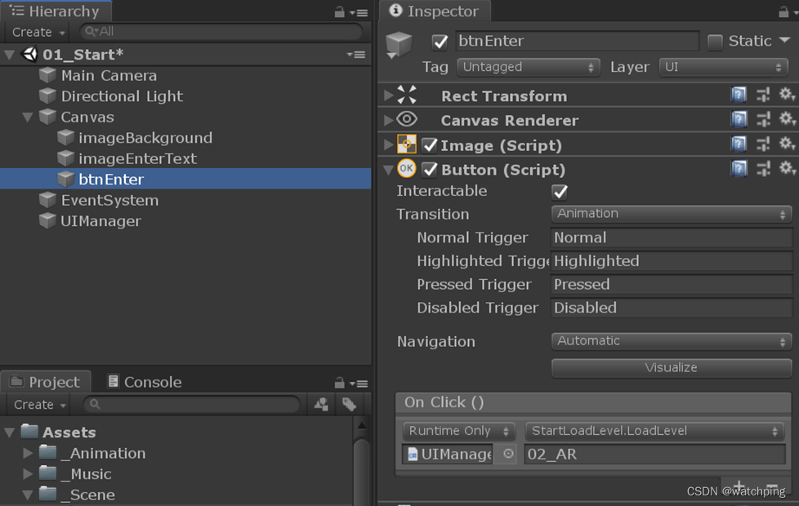Open Canvas Renderer preset icon

[763, 119]
